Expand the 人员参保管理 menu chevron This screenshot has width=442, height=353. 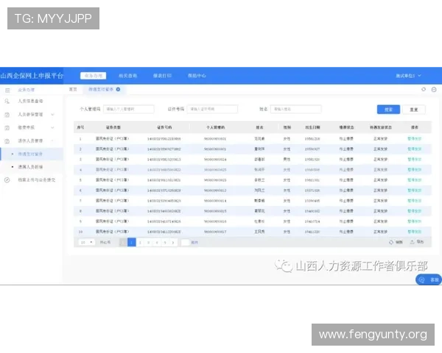click(52, 115)
